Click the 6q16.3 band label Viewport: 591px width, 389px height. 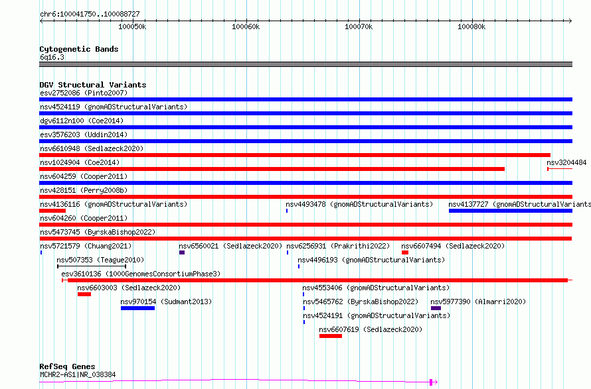tap(52, 57)
